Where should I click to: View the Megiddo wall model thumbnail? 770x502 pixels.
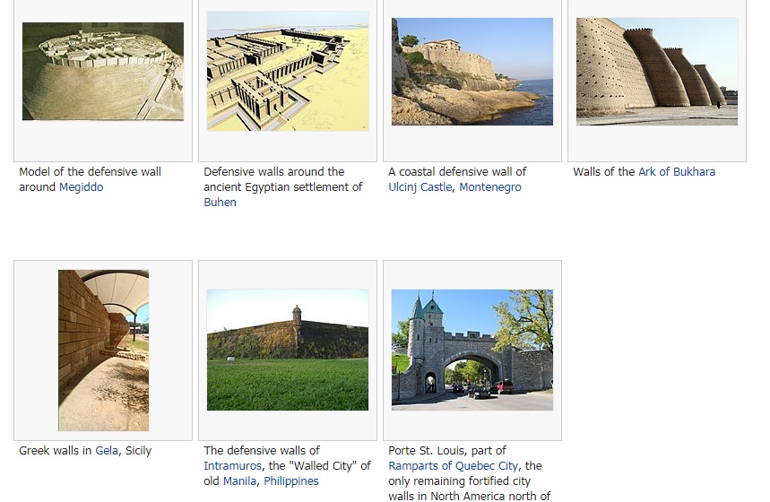pos(103,71)
